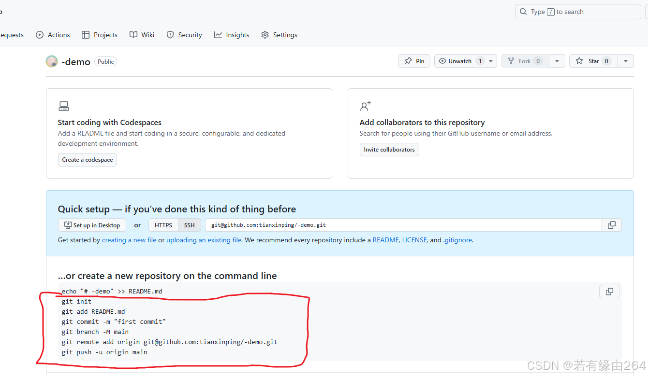Star the repository

point(593,61)
